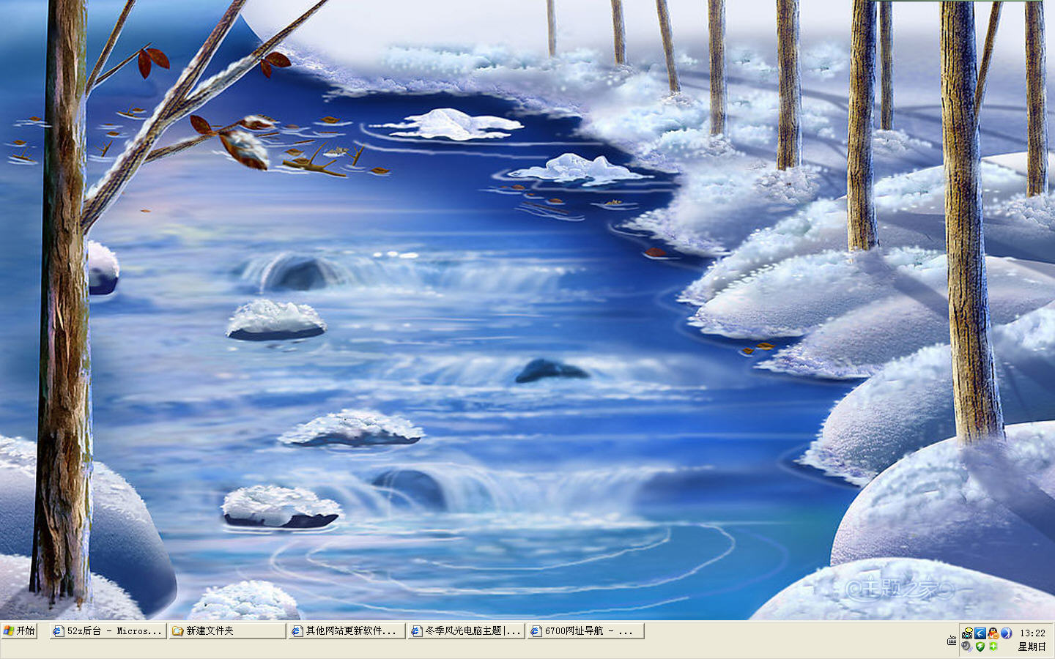This screenshot has height=659, width=1055.
Task: Switch to 6700网址导航 browser window
Action: pyautogui.click(x=586, y=630)
